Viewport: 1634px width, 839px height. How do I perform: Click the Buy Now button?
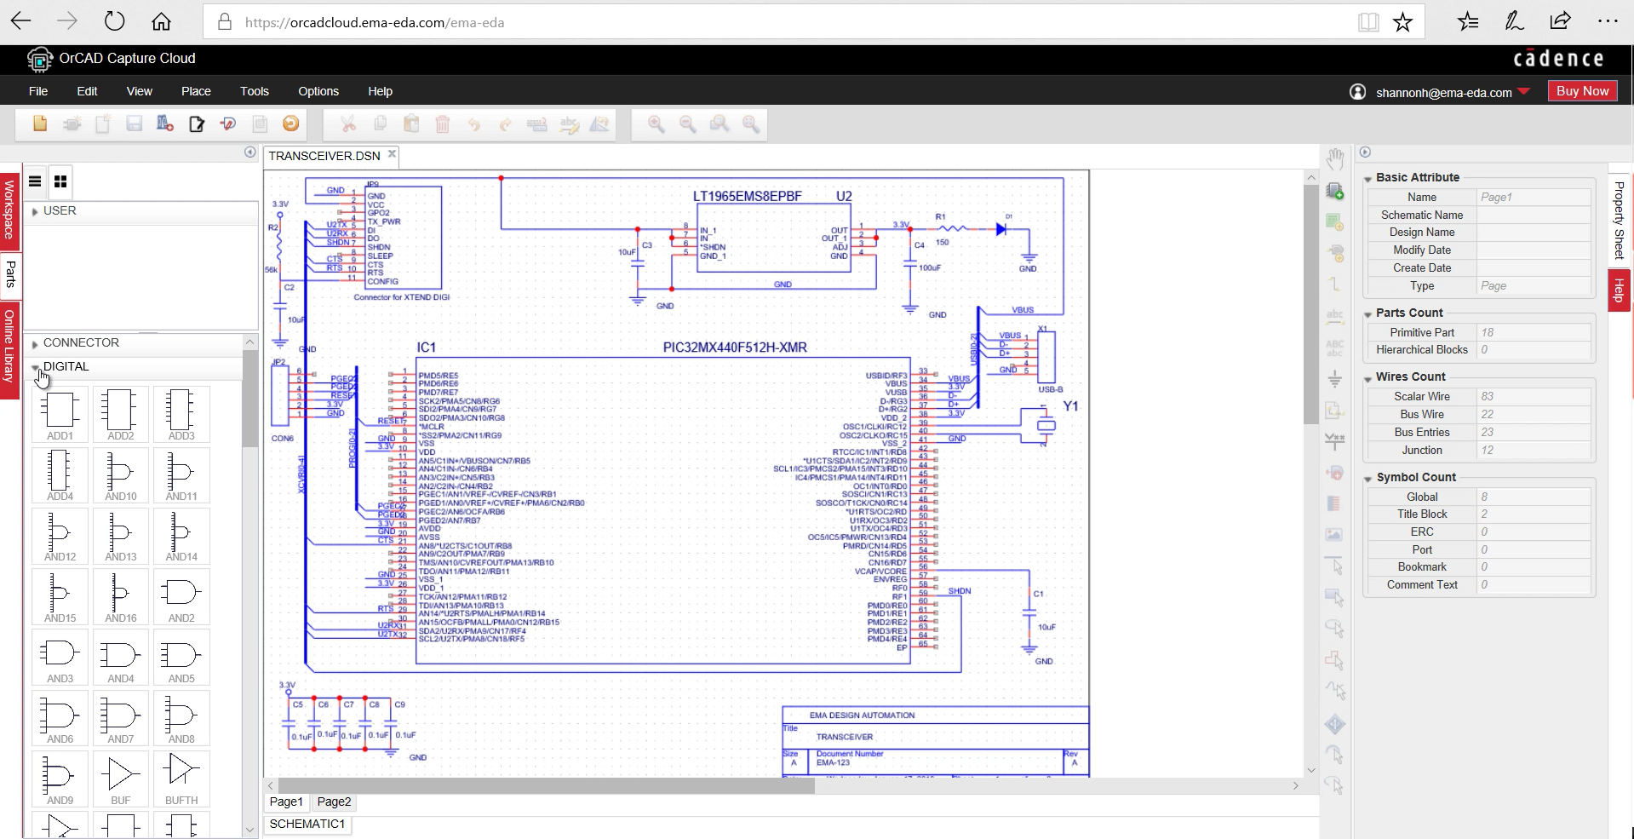coord(1582,91)
